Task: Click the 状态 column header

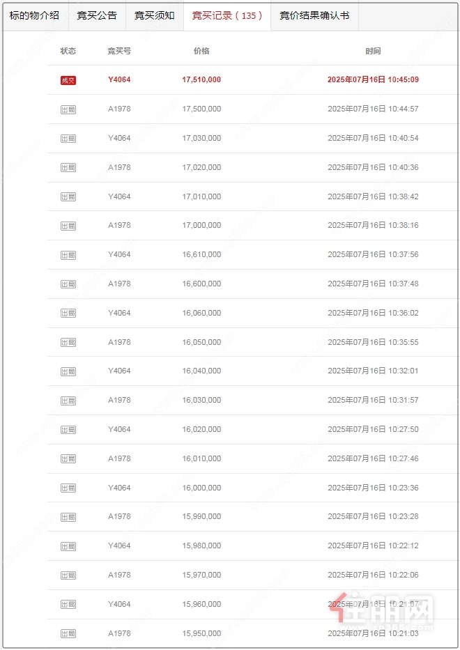Action: pyautogui.click(x=68, y=51)
